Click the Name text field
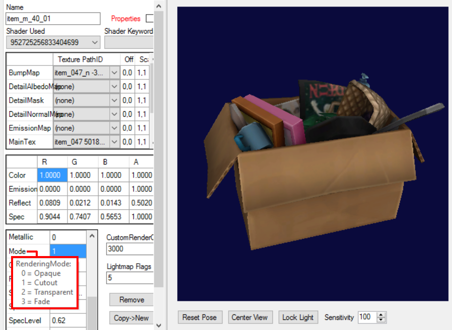 click(53, 19)
